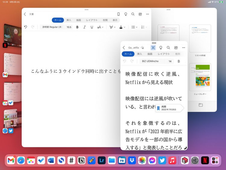Click the search icon in the Netflix document
The height and width of the screenshot is (170, 226).
tap(168, 48)
